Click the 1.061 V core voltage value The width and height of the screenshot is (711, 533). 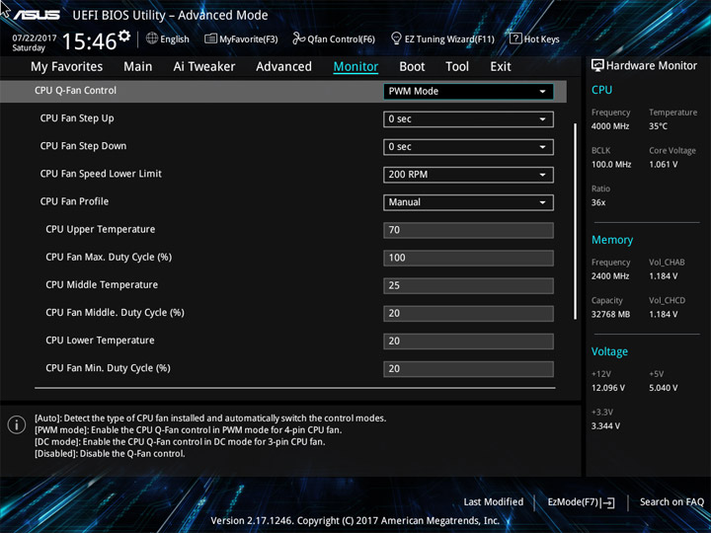(664, 165)
